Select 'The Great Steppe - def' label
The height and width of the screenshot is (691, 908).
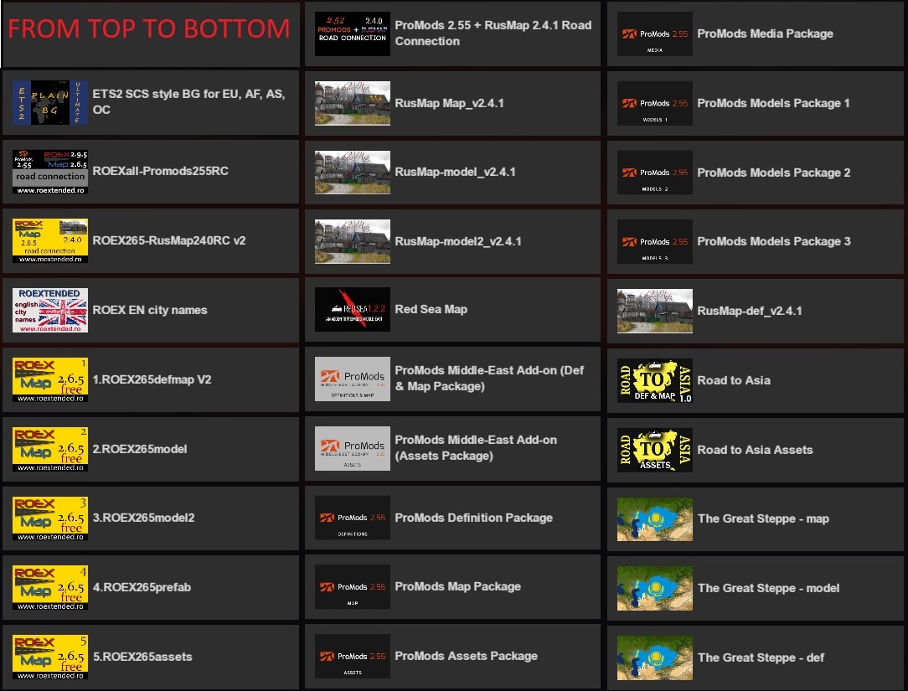click(x=761, y=658)
